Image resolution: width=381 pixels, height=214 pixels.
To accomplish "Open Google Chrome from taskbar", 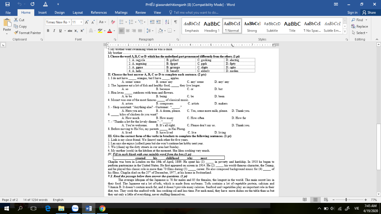I will click(102, 208).
